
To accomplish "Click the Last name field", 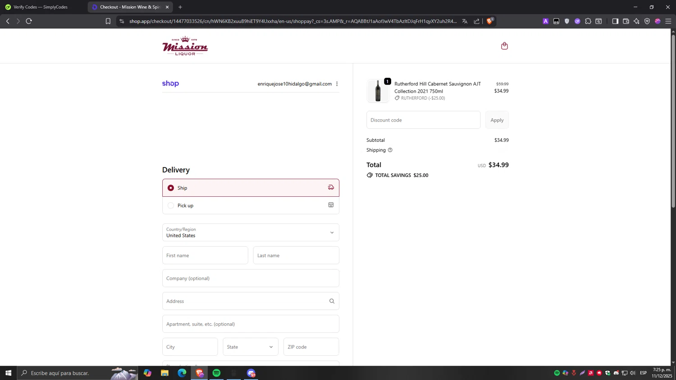I will (296, 255).
